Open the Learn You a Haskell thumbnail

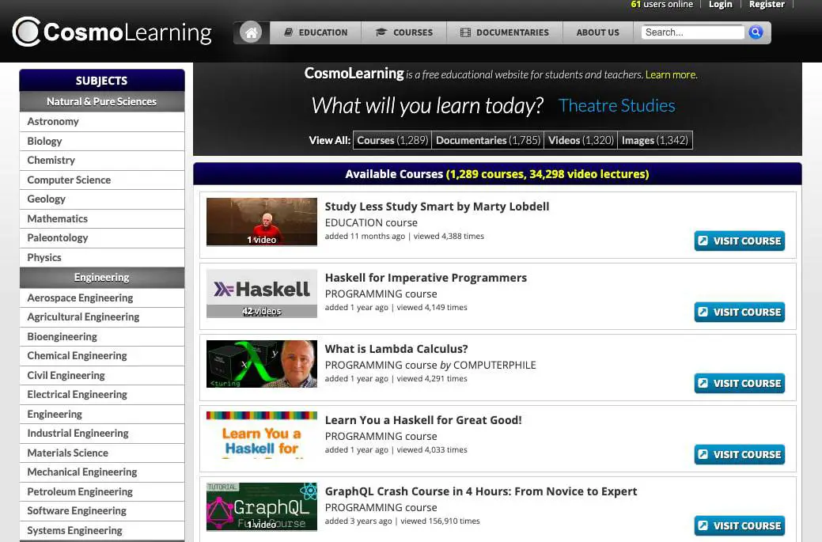[262, 435]
